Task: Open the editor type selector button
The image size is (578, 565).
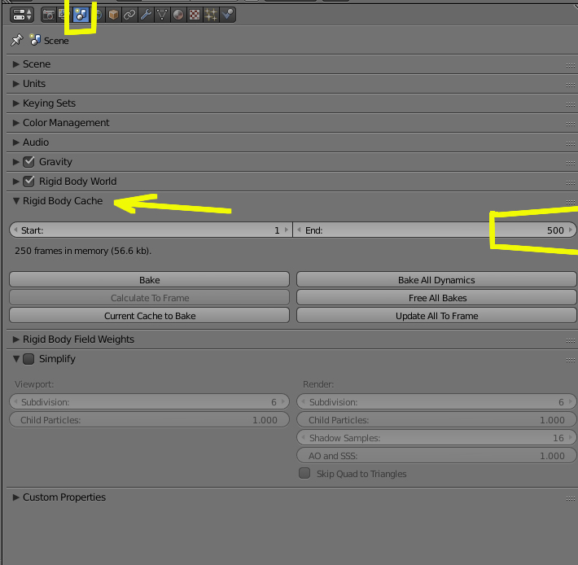Action: pos(22,15)
